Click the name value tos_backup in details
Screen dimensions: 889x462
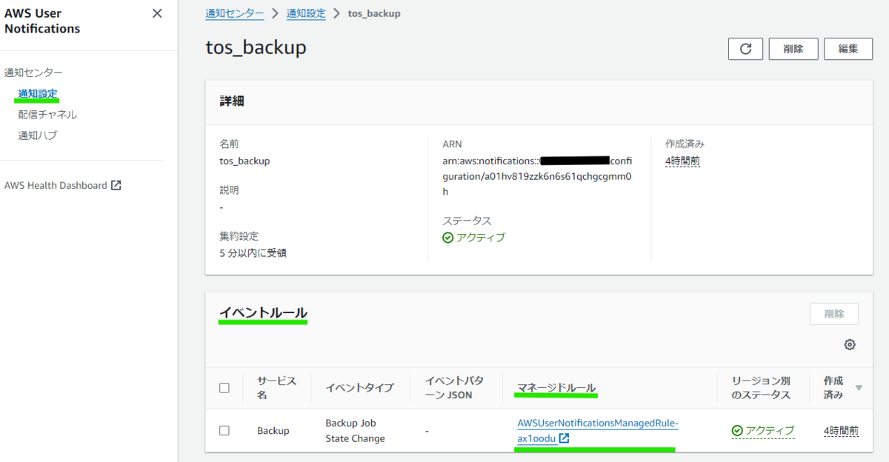[244, 161]
